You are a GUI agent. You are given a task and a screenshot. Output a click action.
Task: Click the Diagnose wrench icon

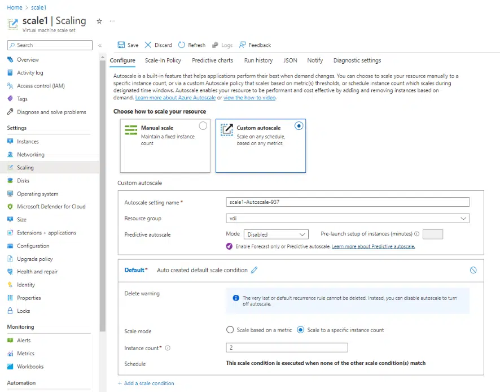[x=10, y=112]
